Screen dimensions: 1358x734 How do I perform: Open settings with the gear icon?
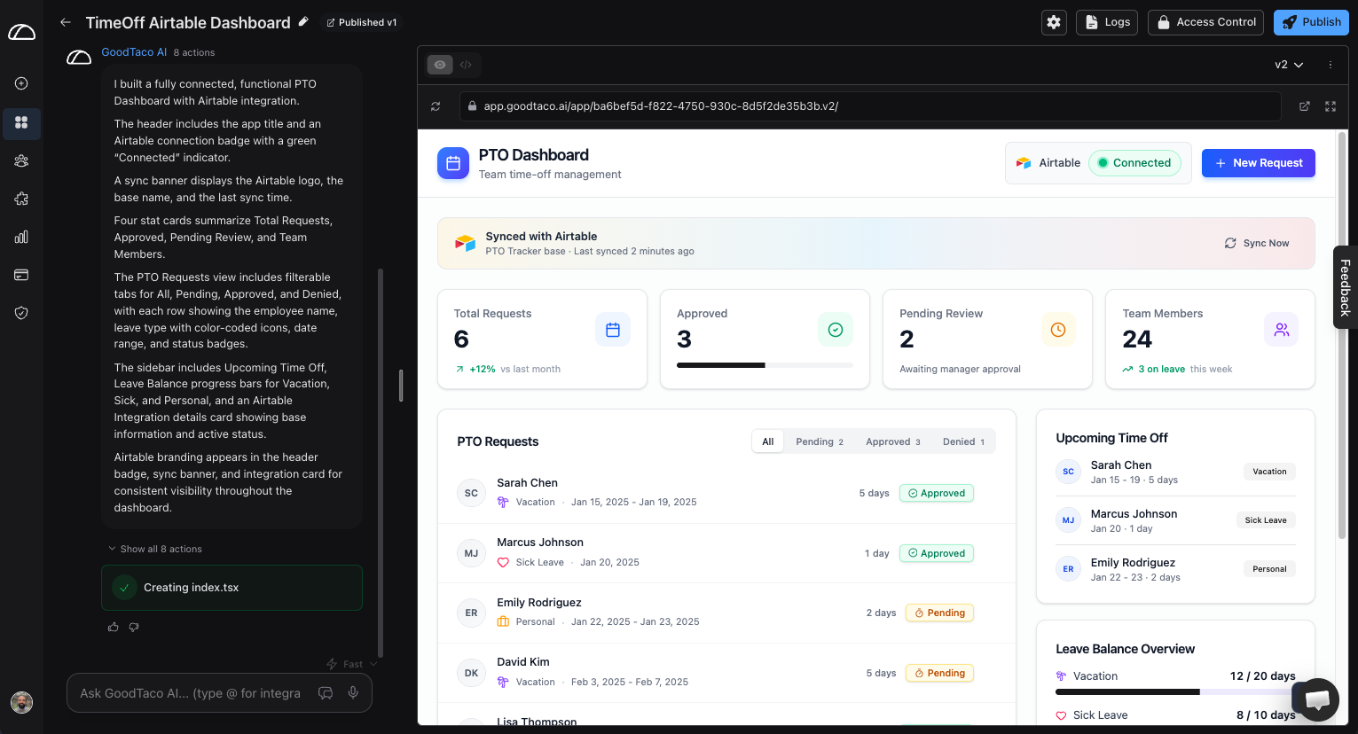pos(1054,22)
